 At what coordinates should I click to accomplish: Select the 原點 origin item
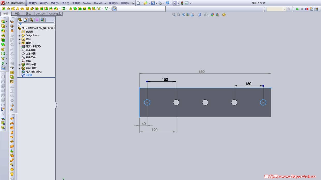click(x=28, y=61)
